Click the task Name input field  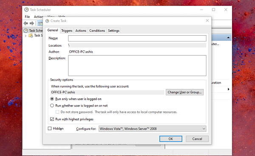(x=137, y=38)
